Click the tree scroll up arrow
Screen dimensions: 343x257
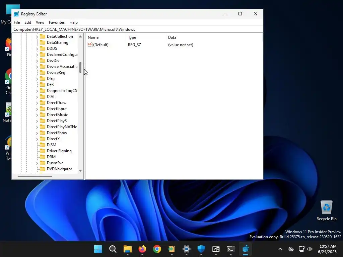tap(80, 36)
